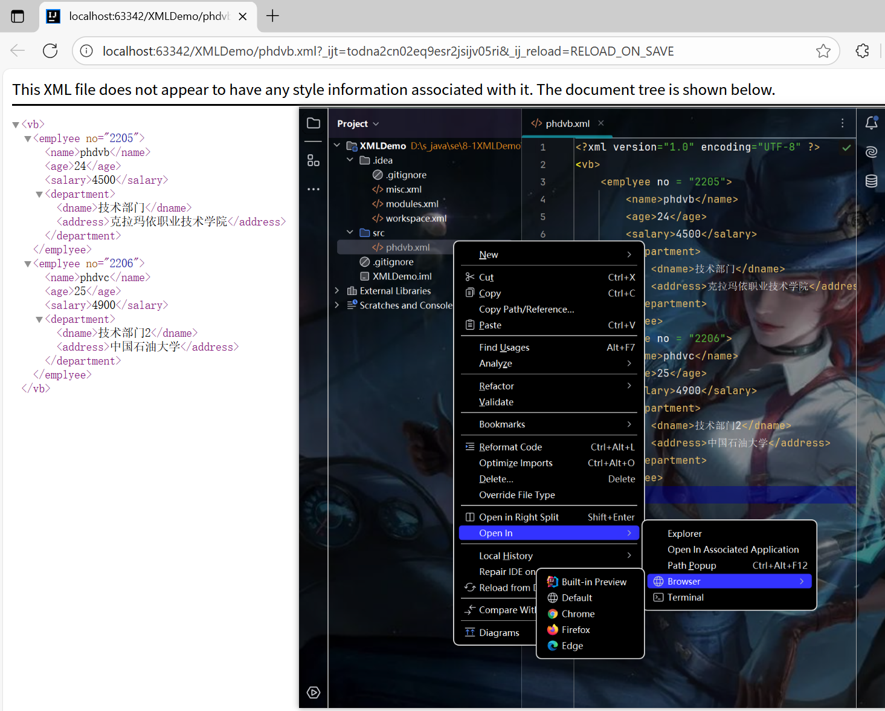The width and height of the screenshot is (885, 711).
Task: Collapse the first department node
Action: [x=39, y=195]
